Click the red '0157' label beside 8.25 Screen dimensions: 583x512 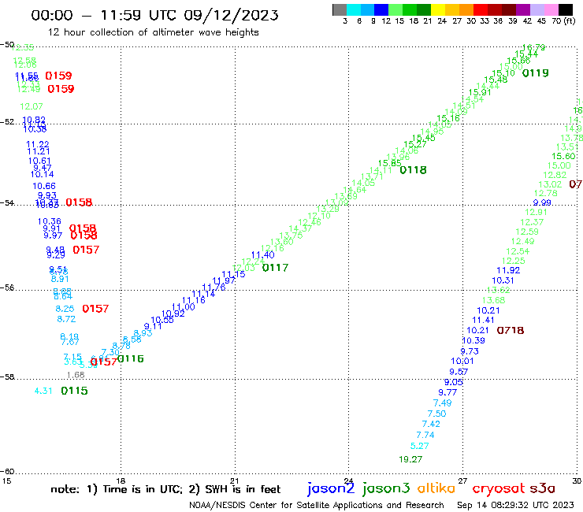point(95,309)
